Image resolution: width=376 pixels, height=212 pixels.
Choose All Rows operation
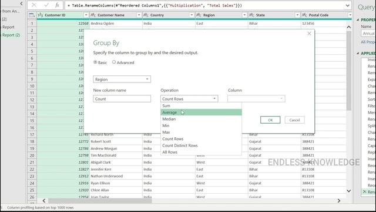pos(201,152)
